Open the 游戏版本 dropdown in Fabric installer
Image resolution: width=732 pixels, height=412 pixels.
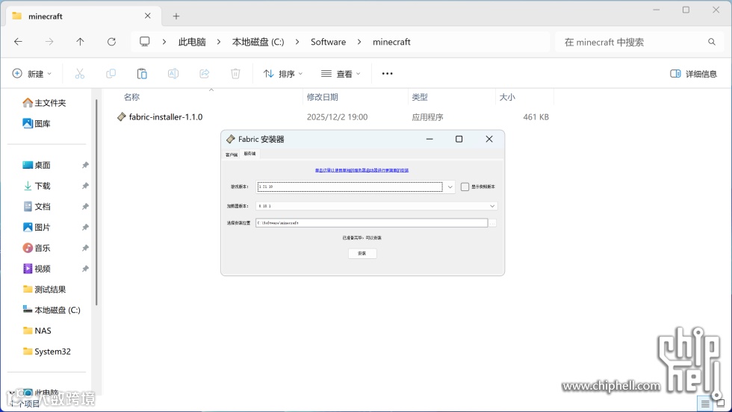(450, 187)
